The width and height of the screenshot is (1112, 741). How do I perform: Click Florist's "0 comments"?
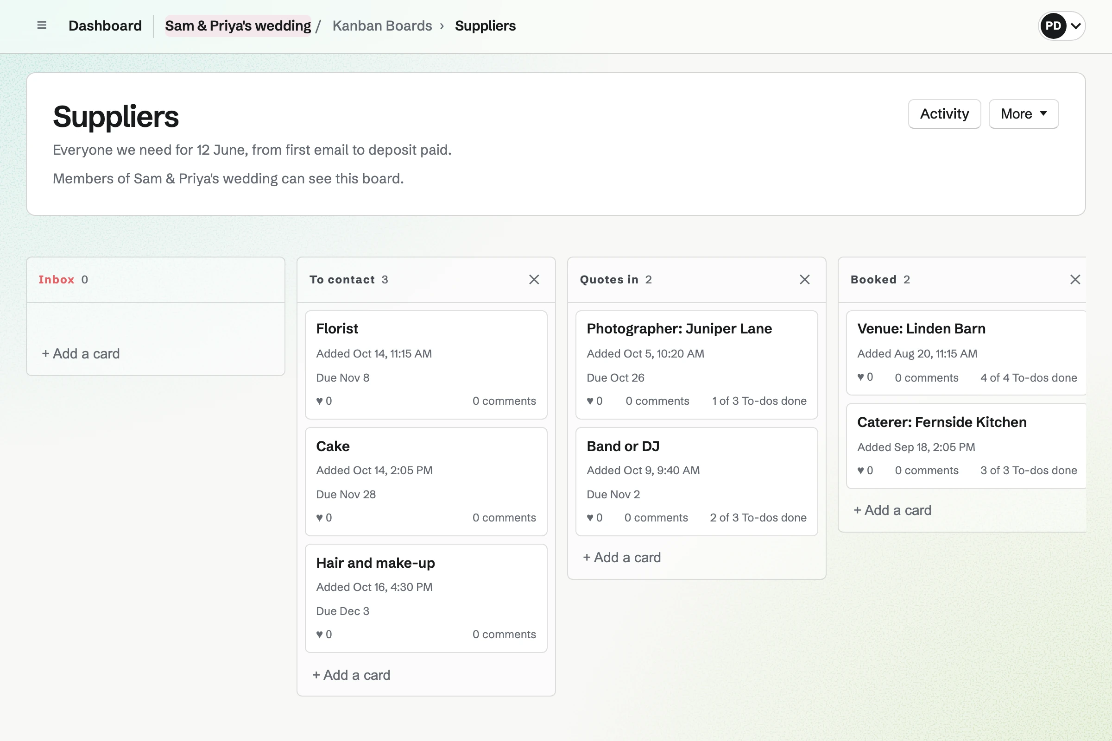point(504,401)
